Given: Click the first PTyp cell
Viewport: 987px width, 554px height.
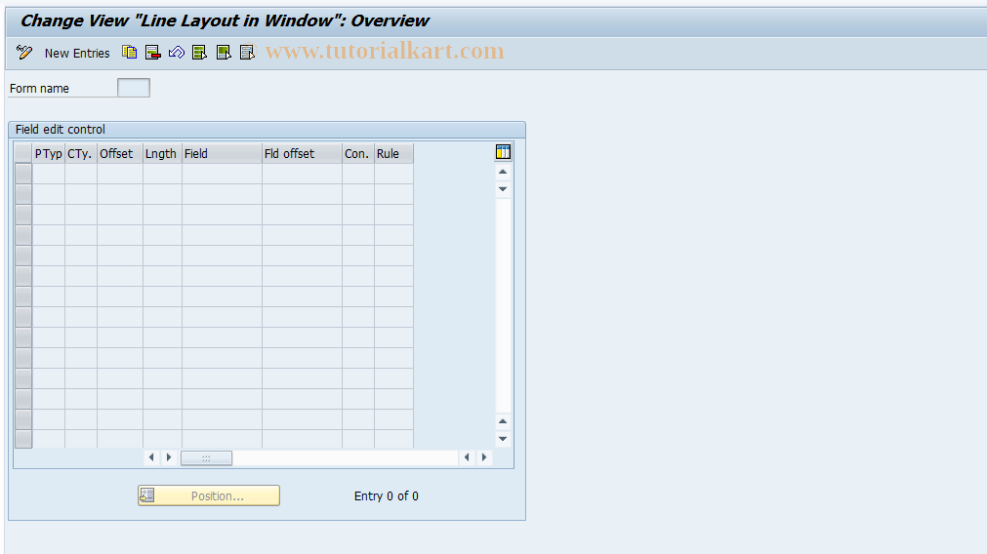Looking at the screenshot, I should 49,174.
